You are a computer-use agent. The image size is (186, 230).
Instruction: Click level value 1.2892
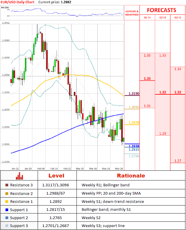click(x=56, y=201)
